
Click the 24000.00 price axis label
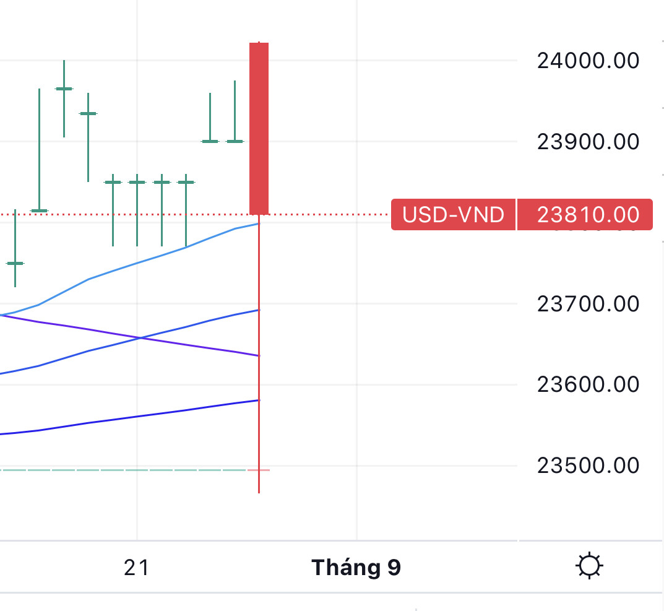pos(588,61)
